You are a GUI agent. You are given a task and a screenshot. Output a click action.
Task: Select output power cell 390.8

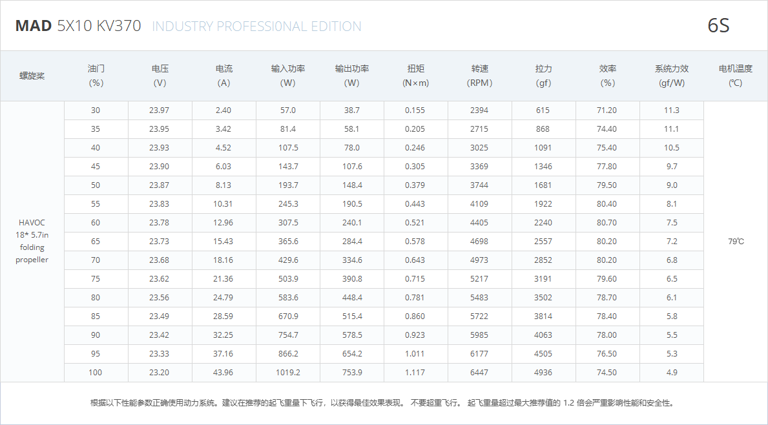[x=352, y=278]
